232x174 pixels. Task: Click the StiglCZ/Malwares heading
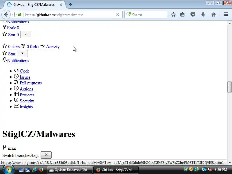coord(39,134)
